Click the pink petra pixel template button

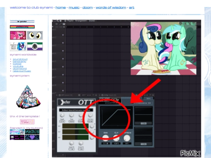coord(27,122)
